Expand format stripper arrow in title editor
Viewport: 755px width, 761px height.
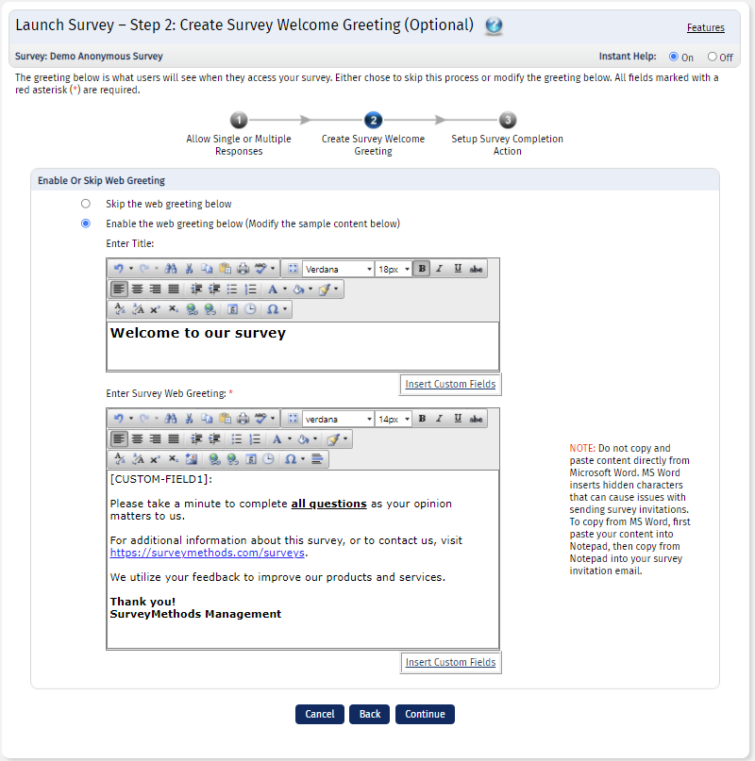(x=336, y=290)
